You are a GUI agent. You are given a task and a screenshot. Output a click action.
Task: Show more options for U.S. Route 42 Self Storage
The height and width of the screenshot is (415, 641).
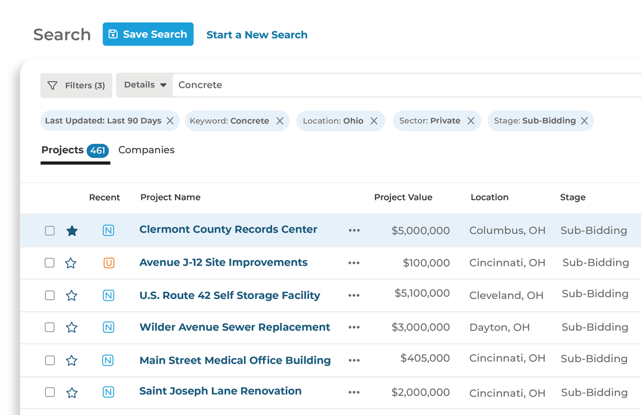click(354, 295)
